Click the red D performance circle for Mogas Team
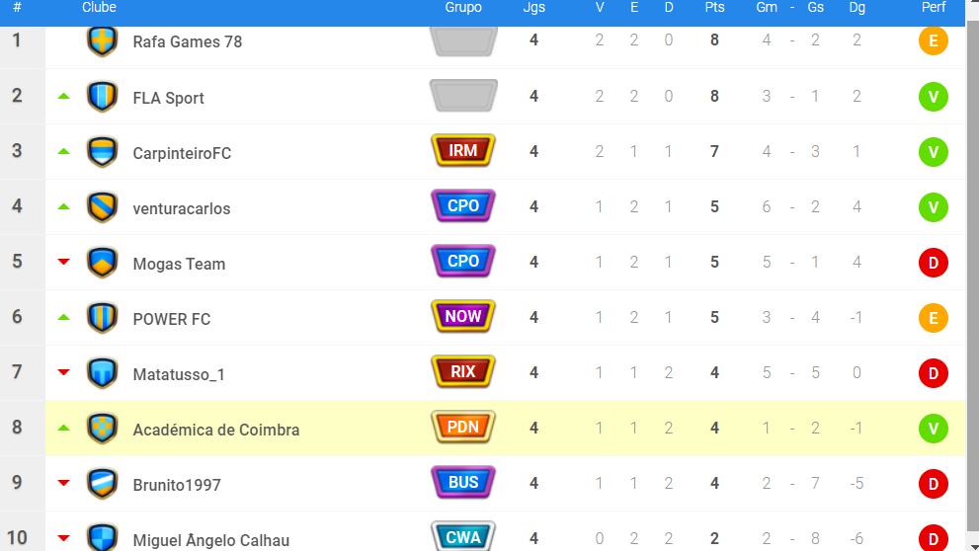979x551 pixels. [934, 263]
